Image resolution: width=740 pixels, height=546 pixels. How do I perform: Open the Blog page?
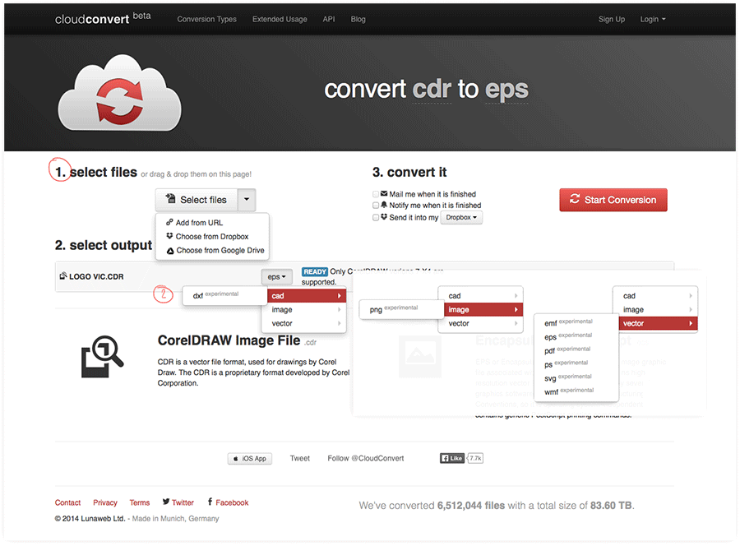pos(358,20)
